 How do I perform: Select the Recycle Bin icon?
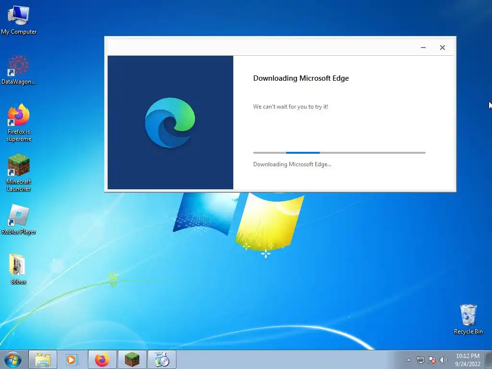coord(468,319)
